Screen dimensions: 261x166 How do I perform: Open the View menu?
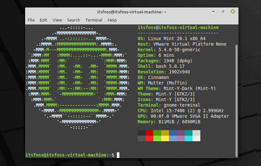tap(57, 20)
